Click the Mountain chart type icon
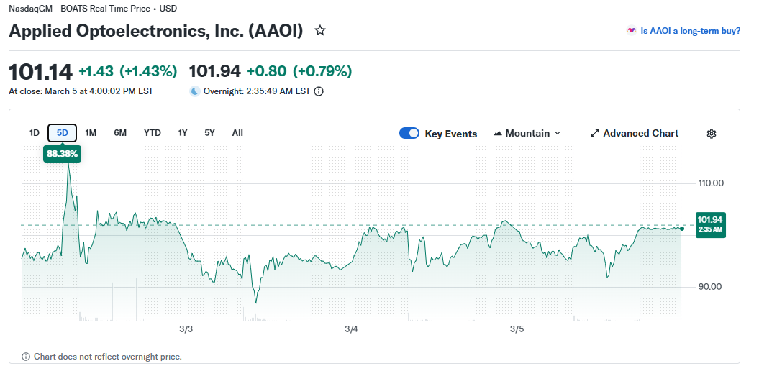The width and height of the screenshot is (759, 366). (x=499, y=134)
